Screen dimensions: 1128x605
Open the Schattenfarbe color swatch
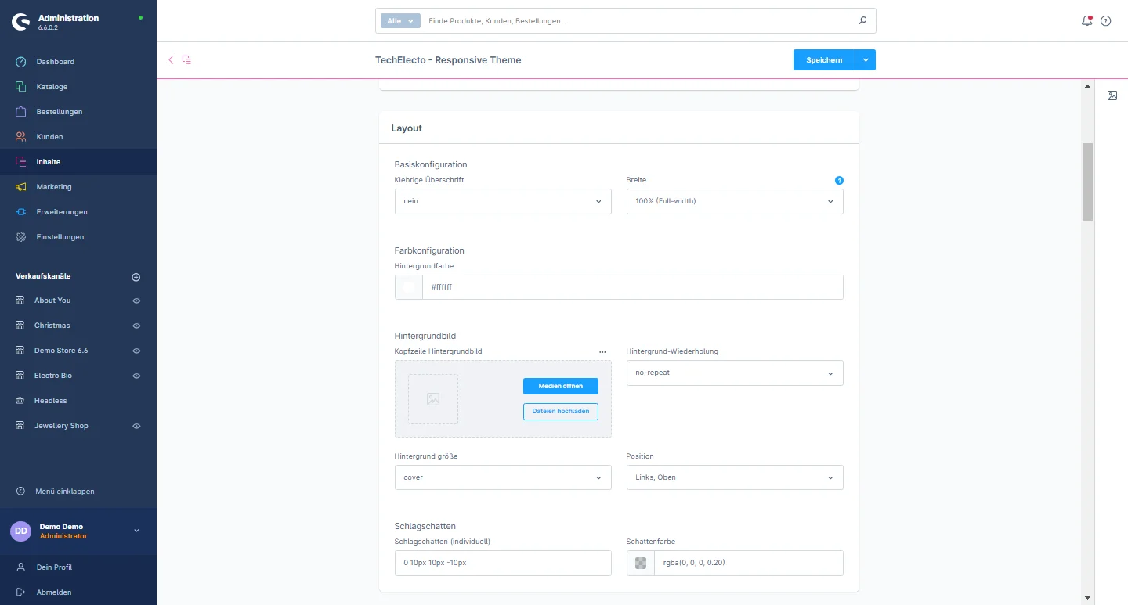tap(641, 563)
